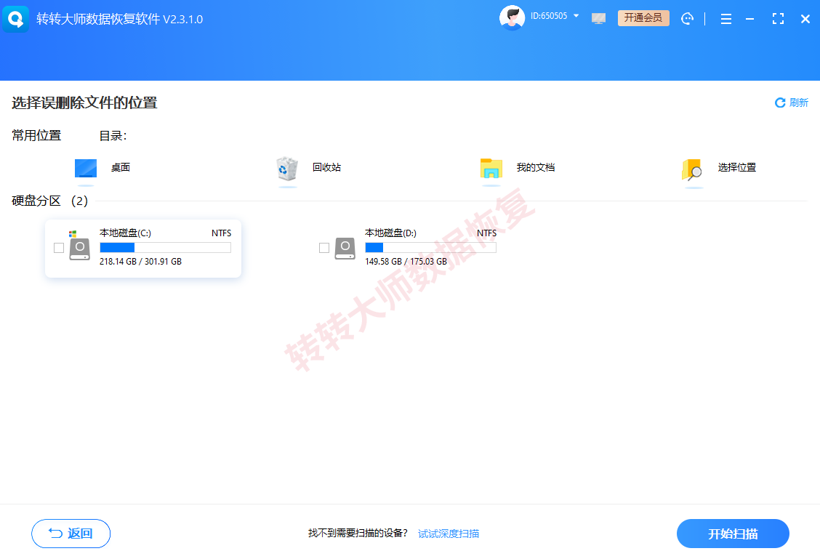Choose the 我的文档 location label
The height and width of the screenshot is (559, 820).
[536, 167]
